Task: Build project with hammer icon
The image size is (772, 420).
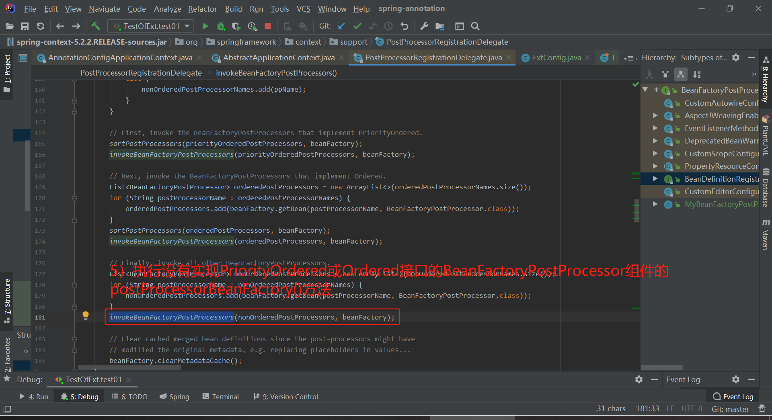Action: (x=96, y=26)
